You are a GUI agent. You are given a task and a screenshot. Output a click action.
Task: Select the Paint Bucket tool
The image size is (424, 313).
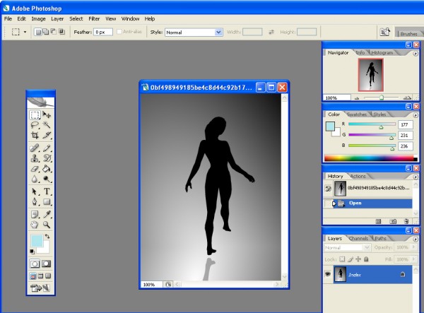pos(47,169)
